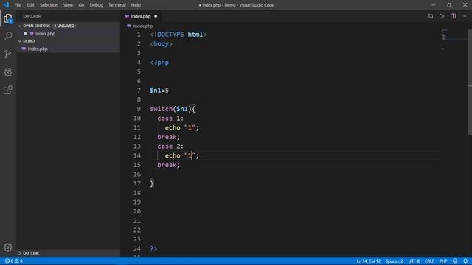472x265 pixels.
Task: Open the Debug view icon
Action: tap(8, 72)
